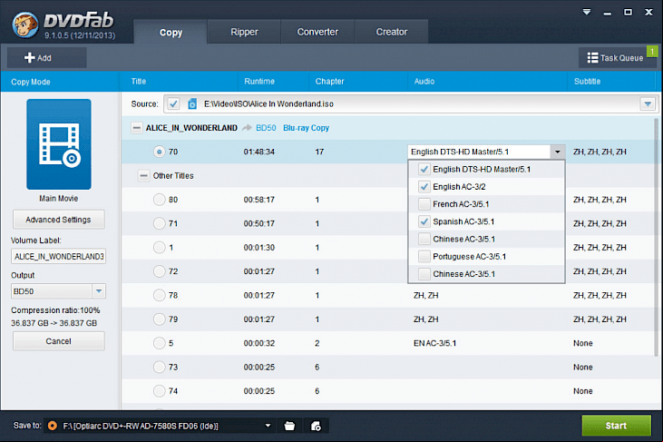Click the Blu-ray Copy link

[307, 128]
